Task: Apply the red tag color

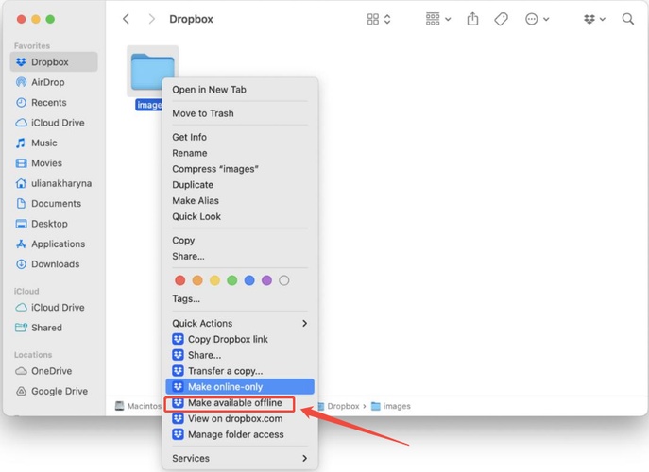Action: tap(180, 280)
